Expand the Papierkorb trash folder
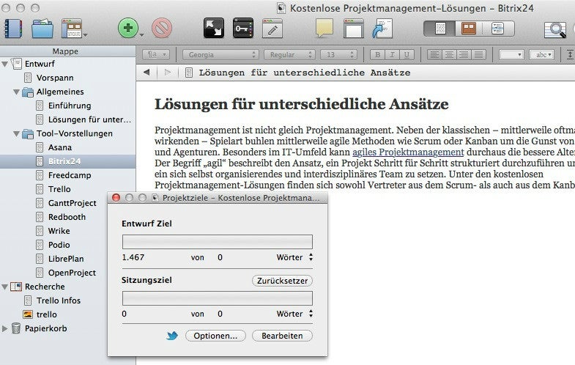Screen dimensions: 575x365 pos(5,328)
